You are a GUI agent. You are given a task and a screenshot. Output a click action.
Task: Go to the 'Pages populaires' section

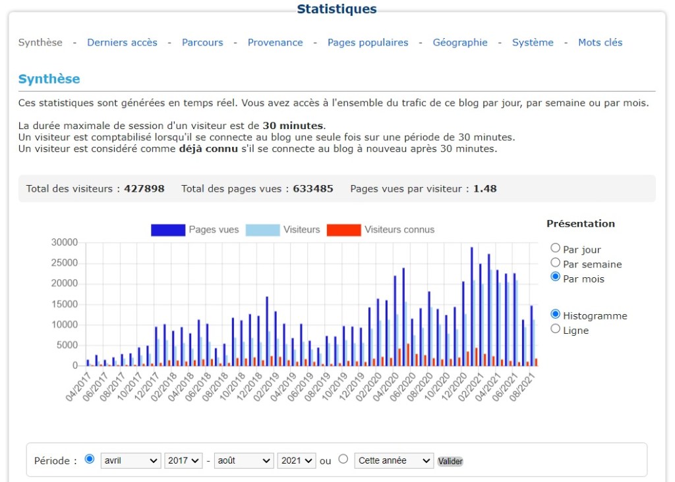pos(368,43)
